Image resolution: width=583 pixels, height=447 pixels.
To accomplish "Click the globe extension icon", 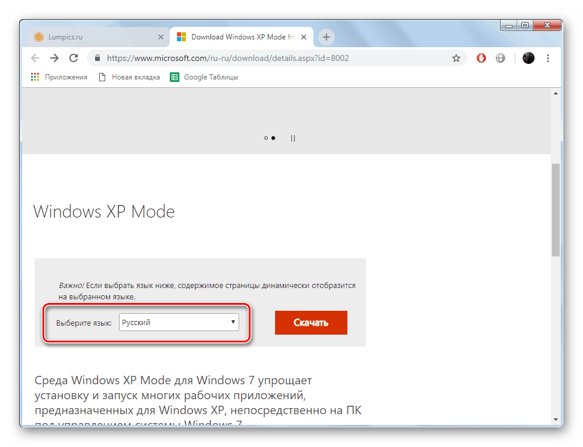I will pos(500,58).
